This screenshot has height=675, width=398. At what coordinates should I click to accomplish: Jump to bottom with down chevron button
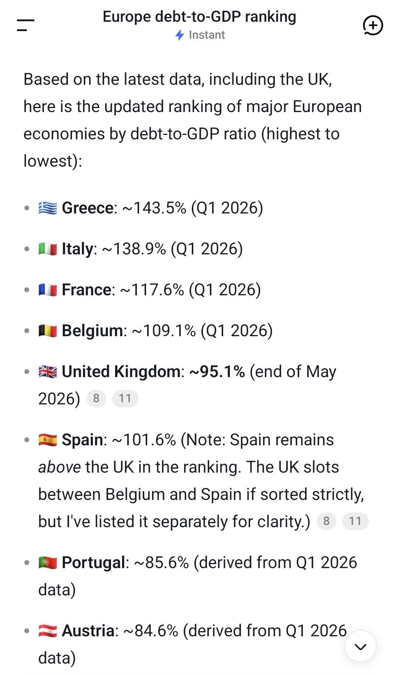(360, 646)
